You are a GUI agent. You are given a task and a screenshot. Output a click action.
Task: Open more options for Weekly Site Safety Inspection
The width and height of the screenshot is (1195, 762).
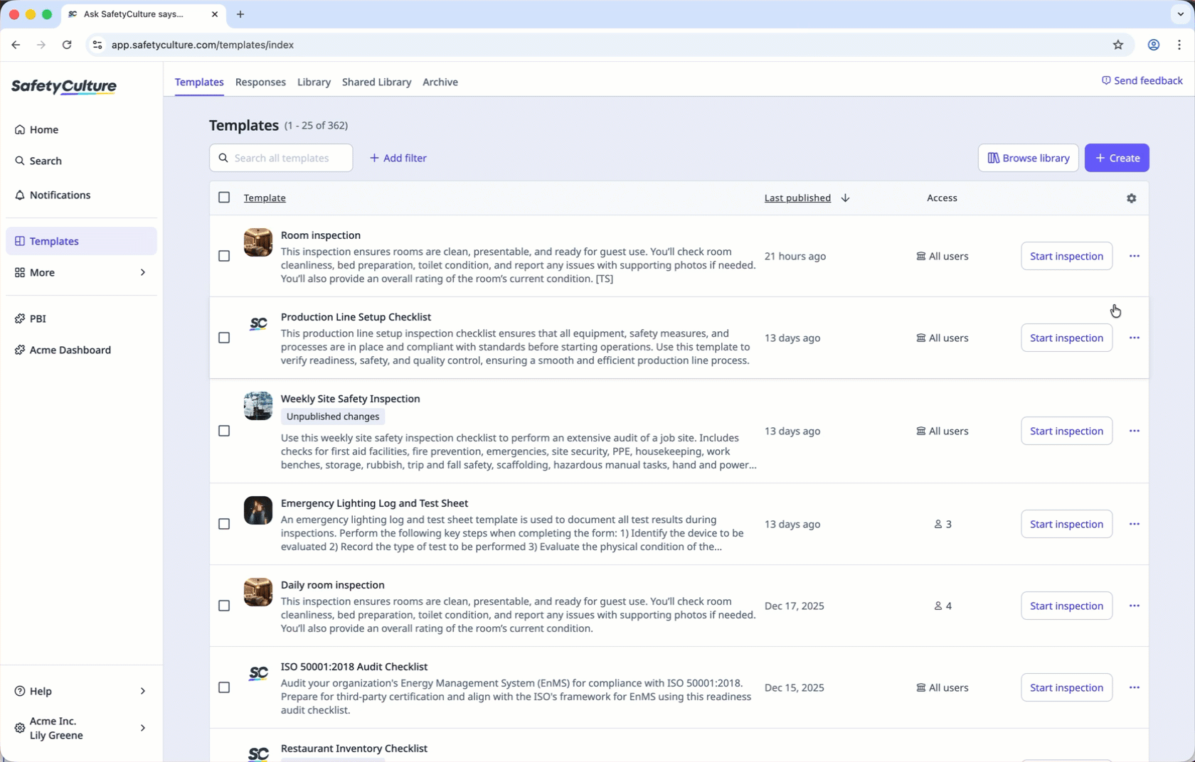coord(1135,431)
